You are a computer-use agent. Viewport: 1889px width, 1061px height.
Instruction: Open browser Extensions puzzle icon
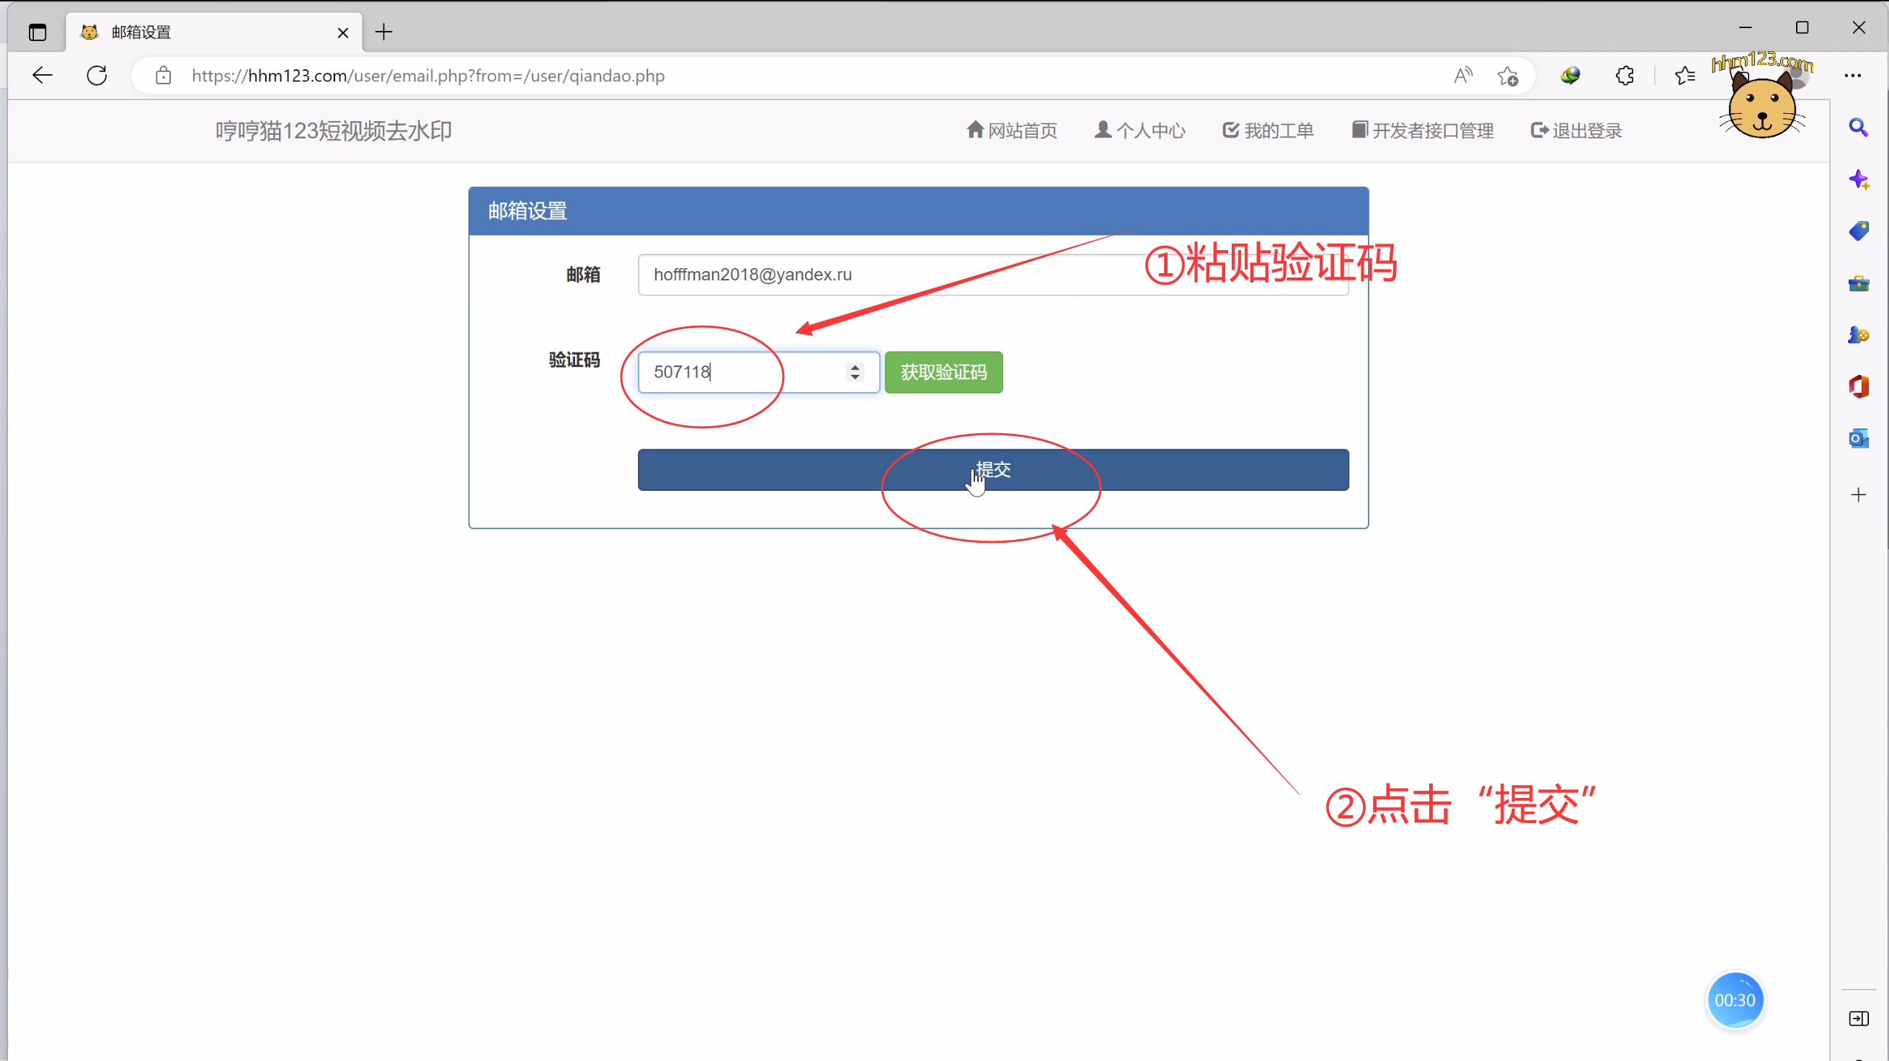[x=1624, y=76]
